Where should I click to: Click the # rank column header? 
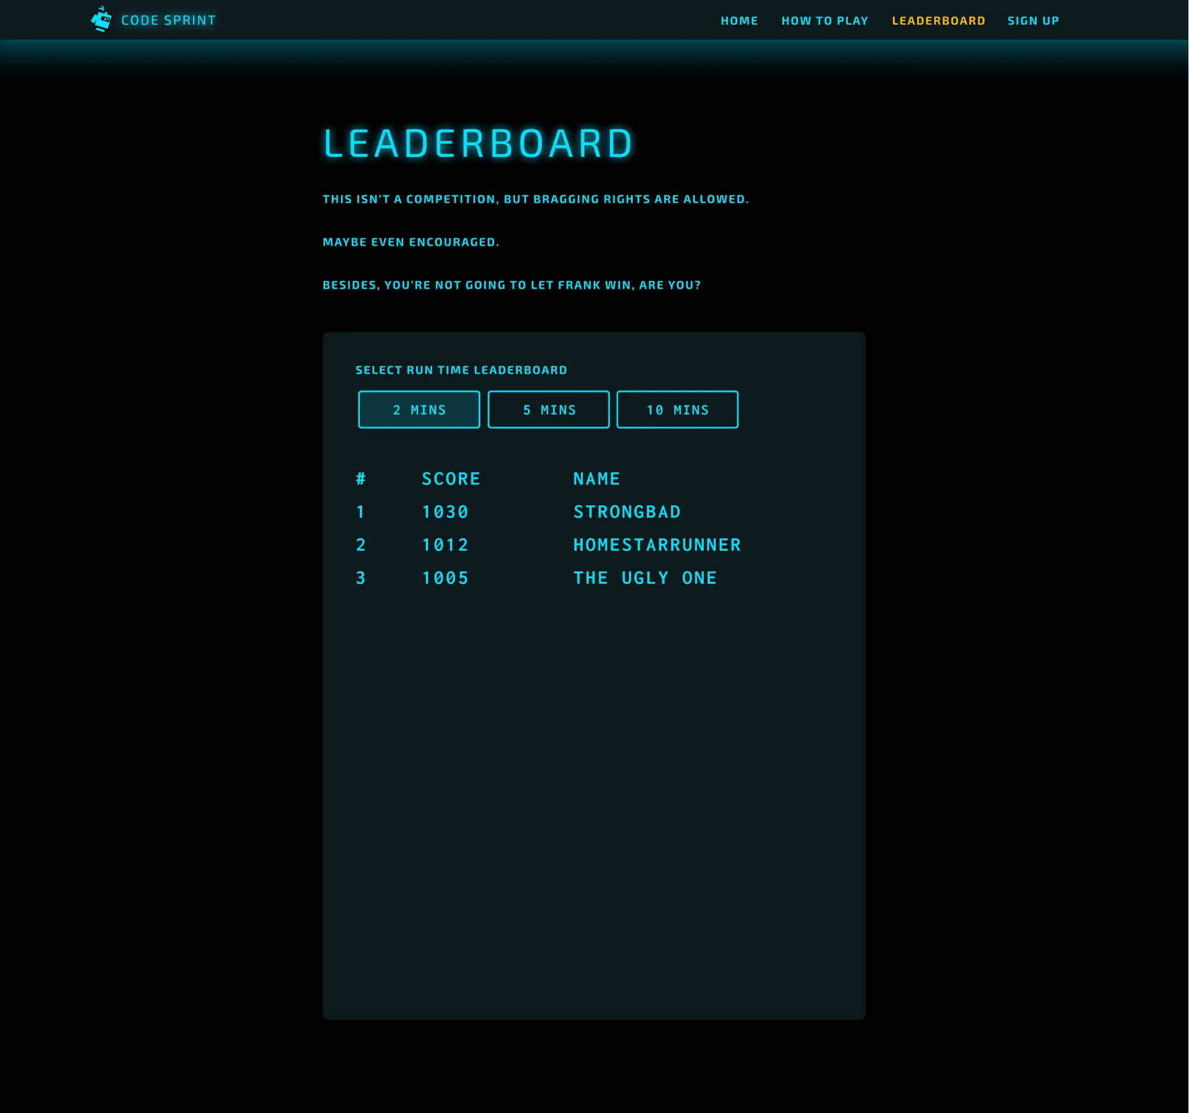point(361,479)
